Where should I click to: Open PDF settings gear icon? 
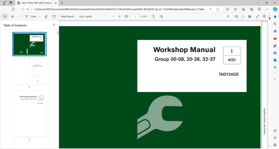click(x=264, y=16)
